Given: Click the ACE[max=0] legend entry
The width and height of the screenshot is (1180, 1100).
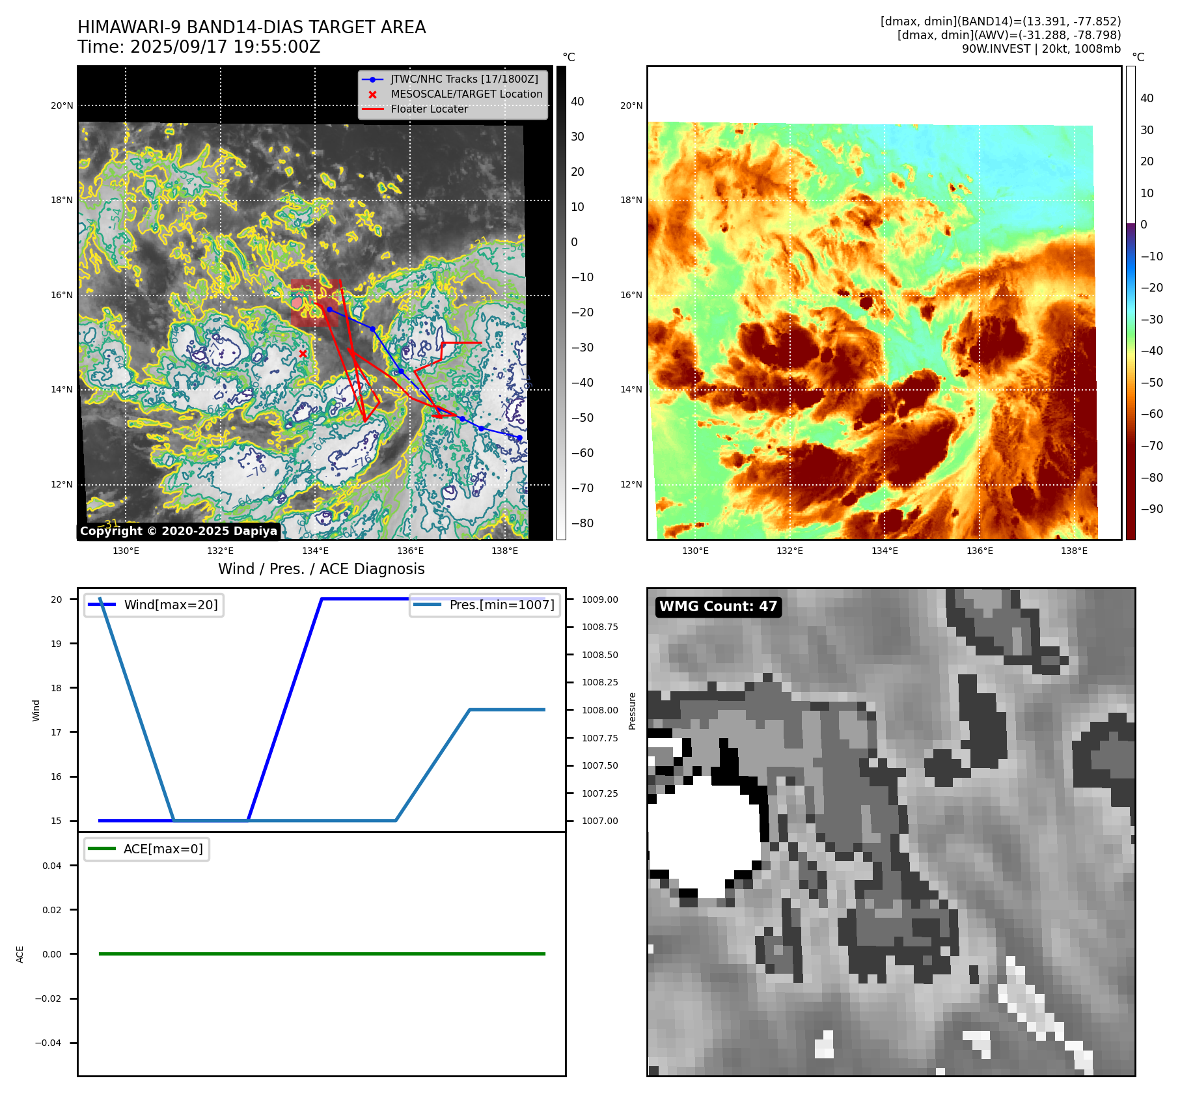Looking at the screenshot, I should (146, 849).
